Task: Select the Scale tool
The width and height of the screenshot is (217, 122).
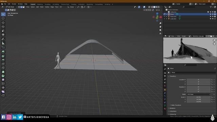Action: 3,31
